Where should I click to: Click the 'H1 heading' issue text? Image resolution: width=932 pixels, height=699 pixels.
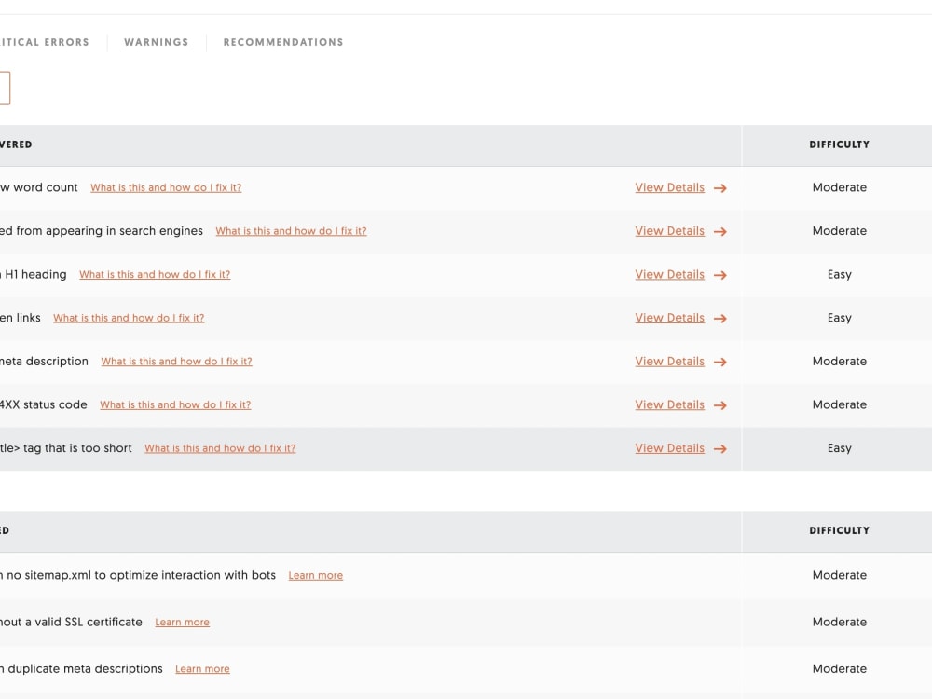coord(35,274)
